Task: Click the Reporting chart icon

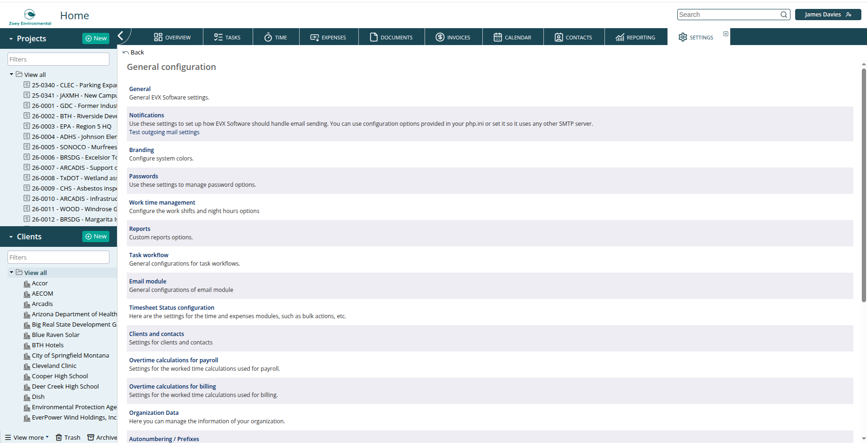Action: [x=620, y=37]
